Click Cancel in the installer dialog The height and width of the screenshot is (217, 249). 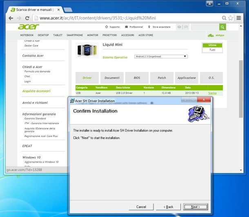(141, 207)
